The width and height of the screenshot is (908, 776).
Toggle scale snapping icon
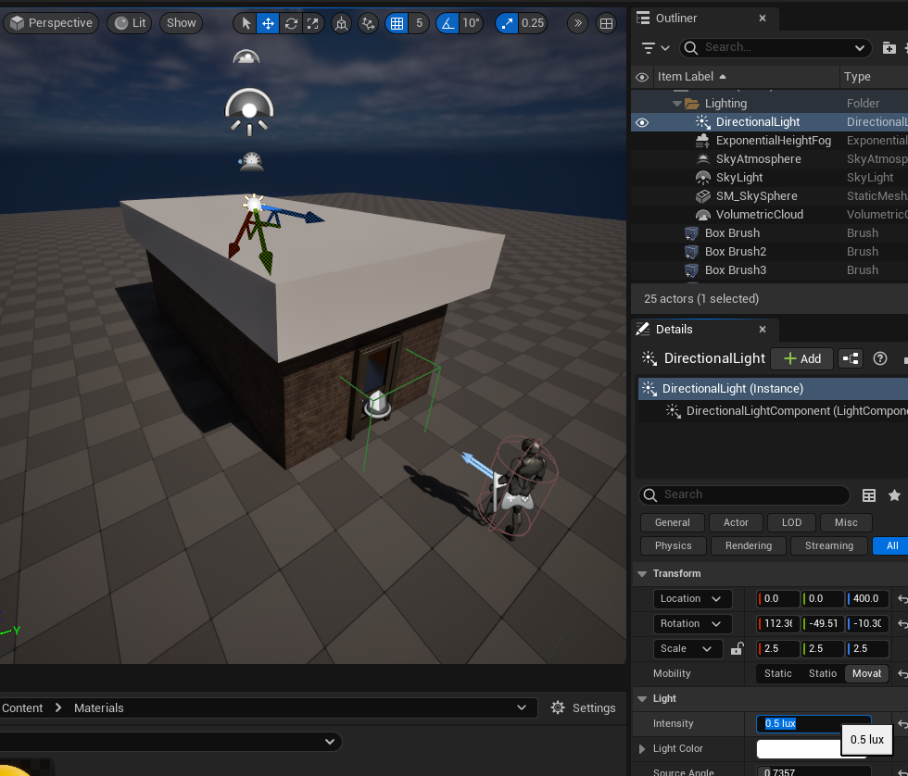click(x=507, y=23)
